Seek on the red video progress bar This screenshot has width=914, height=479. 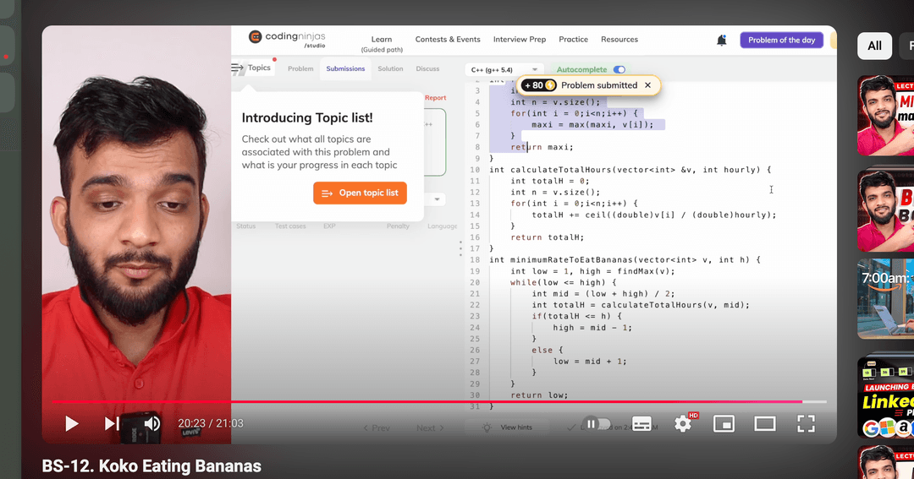423,401
